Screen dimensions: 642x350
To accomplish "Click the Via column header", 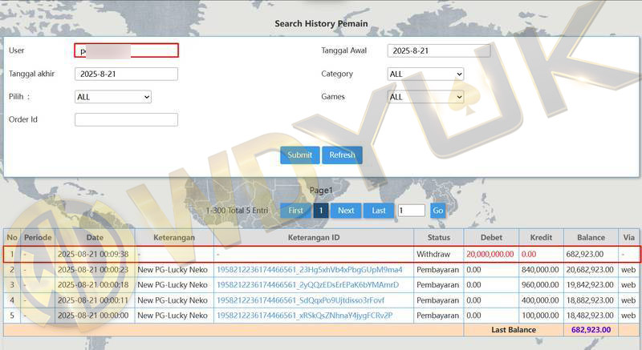I will point(629,237).
